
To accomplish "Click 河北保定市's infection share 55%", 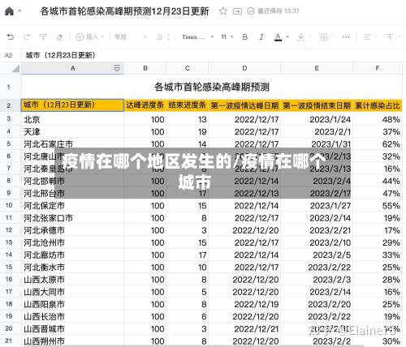I will pyautogui.click(x=378, y=206).
